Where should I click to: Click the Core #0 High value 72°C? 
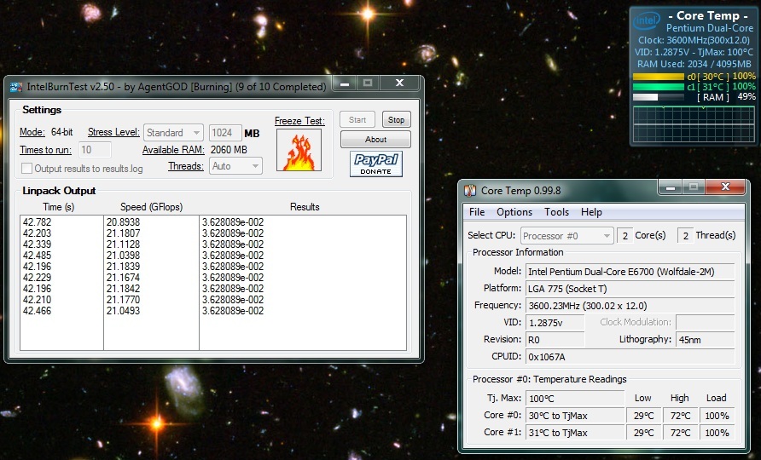680,416
